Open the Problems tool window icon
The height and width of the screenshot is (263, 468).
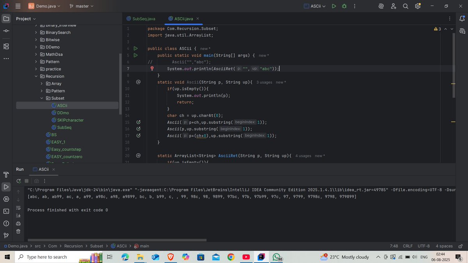coord(6,223)
